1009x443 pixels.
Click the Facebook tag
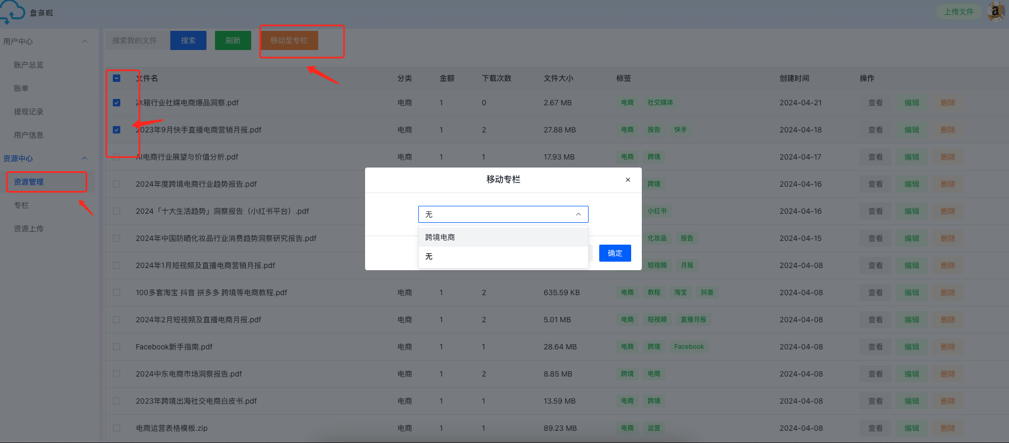tap(689, 347)
